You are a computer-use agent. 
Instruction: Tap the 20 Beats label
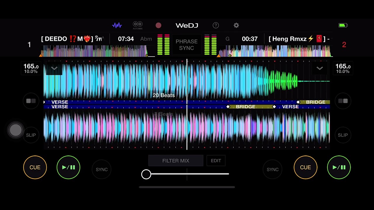tap(164, 95)
